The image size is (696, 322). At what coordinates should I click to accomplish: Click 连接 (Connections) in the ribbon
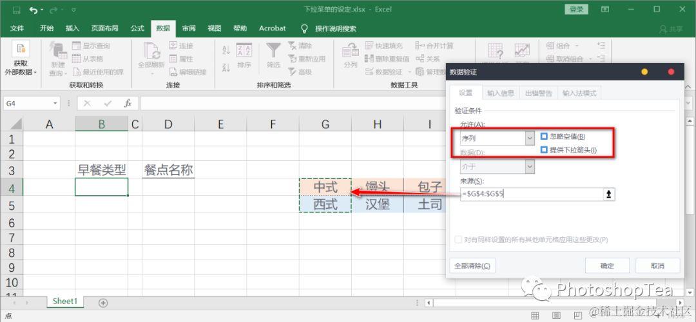(x=180, y=46)
